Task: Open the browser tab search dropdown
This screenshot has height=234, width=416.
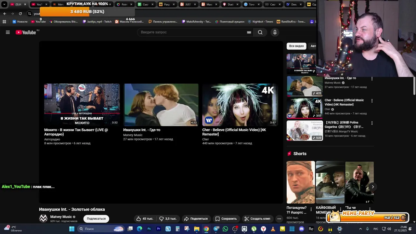Action: [4, 5]
